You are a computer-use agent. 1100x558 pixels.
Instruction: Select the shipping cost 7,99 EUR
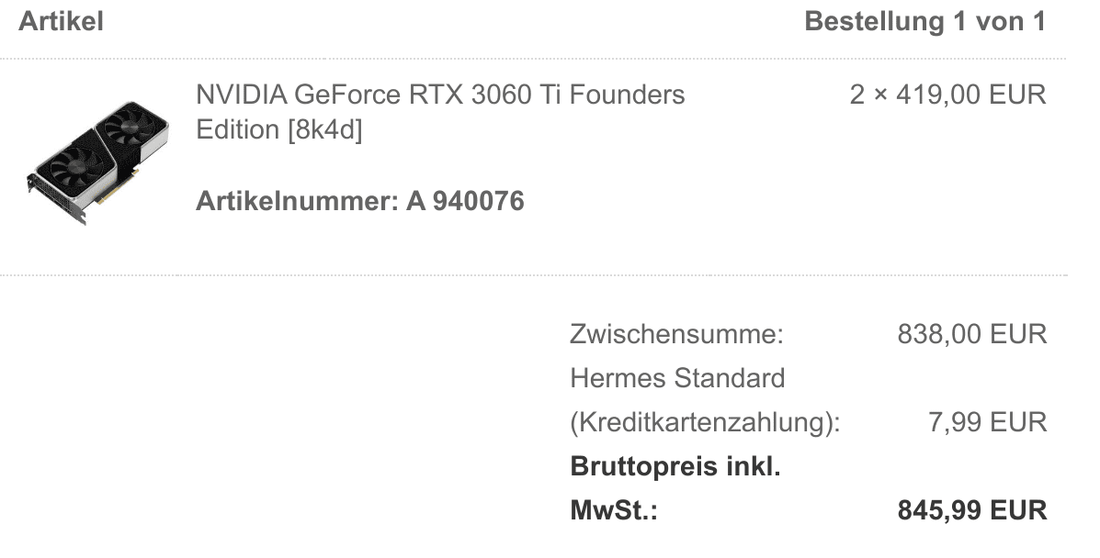987,422
